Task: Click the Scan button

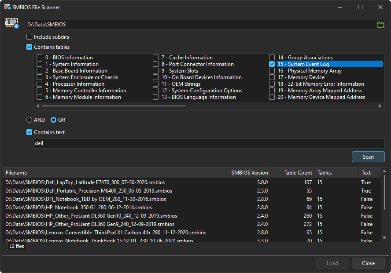Action: coord(368,157)
